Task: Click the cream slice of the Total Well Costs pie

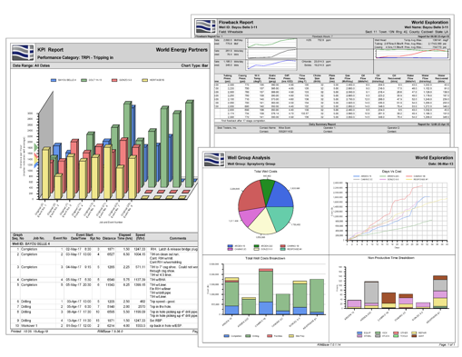Action: pyautogui.click(x=262, y=223)
